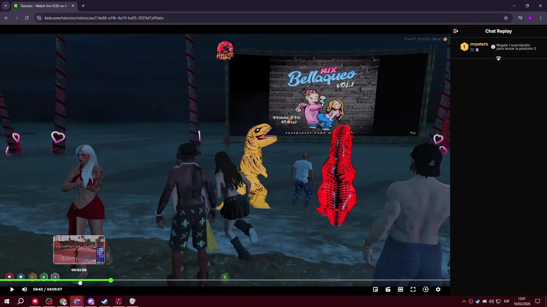Open mrpeterb's profile from the leaderboard
The width and height of the screenshot is (547, 307).
tap(479, 44)
